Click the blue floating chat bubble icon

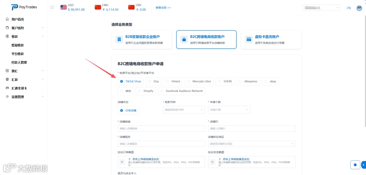[x=355, y=165]
